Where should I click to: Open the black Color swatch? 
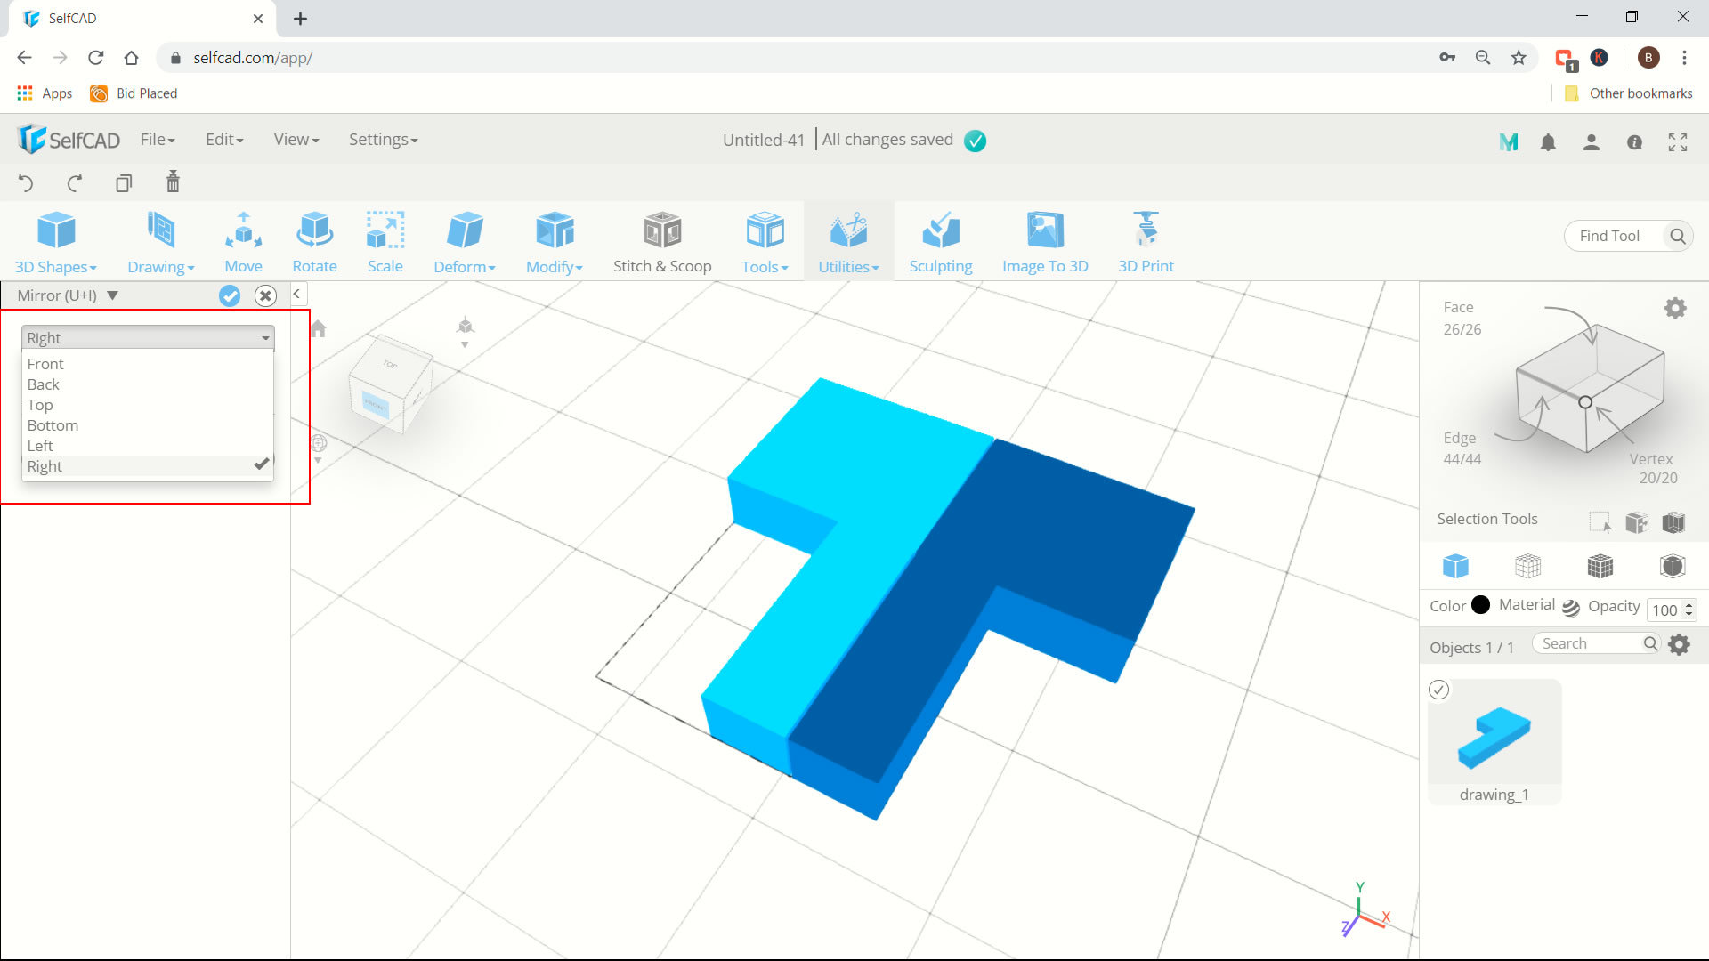point(1481,605)
